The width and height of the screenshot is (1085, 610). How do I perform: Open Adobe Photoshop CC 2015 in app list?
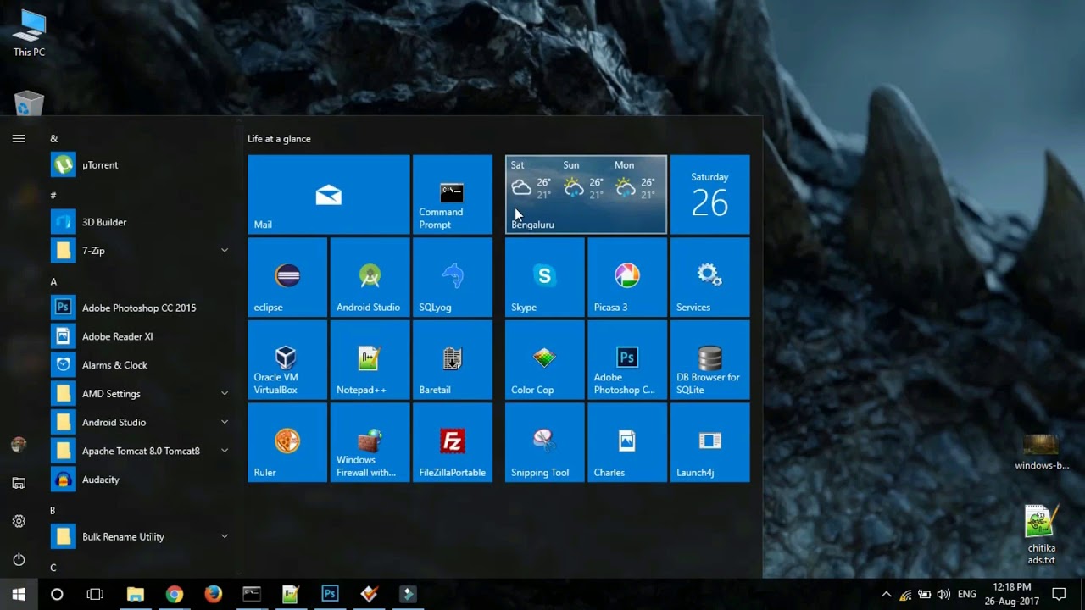pos(140,308)
